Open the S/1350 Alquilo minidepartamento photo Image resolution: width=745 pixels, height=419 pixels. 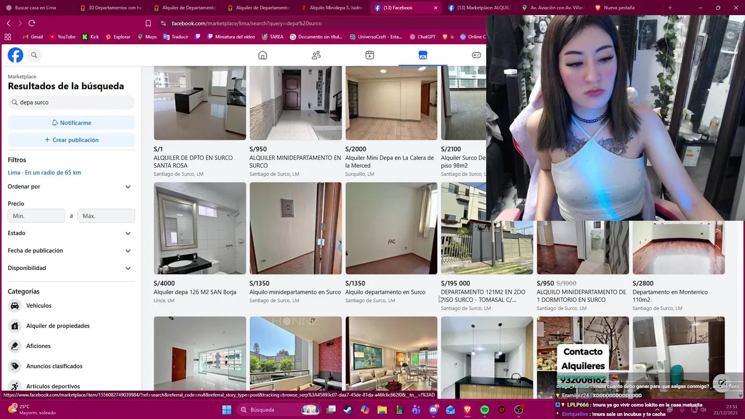pos(296,228)
